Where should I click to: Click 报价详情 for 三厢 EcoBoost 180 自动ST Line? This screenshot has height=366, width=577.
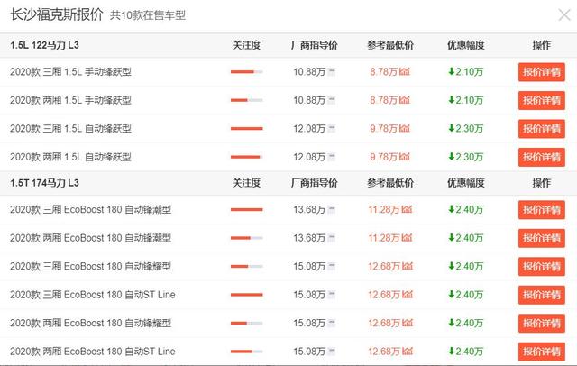click(x=542, y=295)
